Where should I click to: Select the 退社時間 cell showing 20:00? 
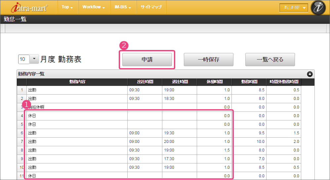(x=179, y=142)
